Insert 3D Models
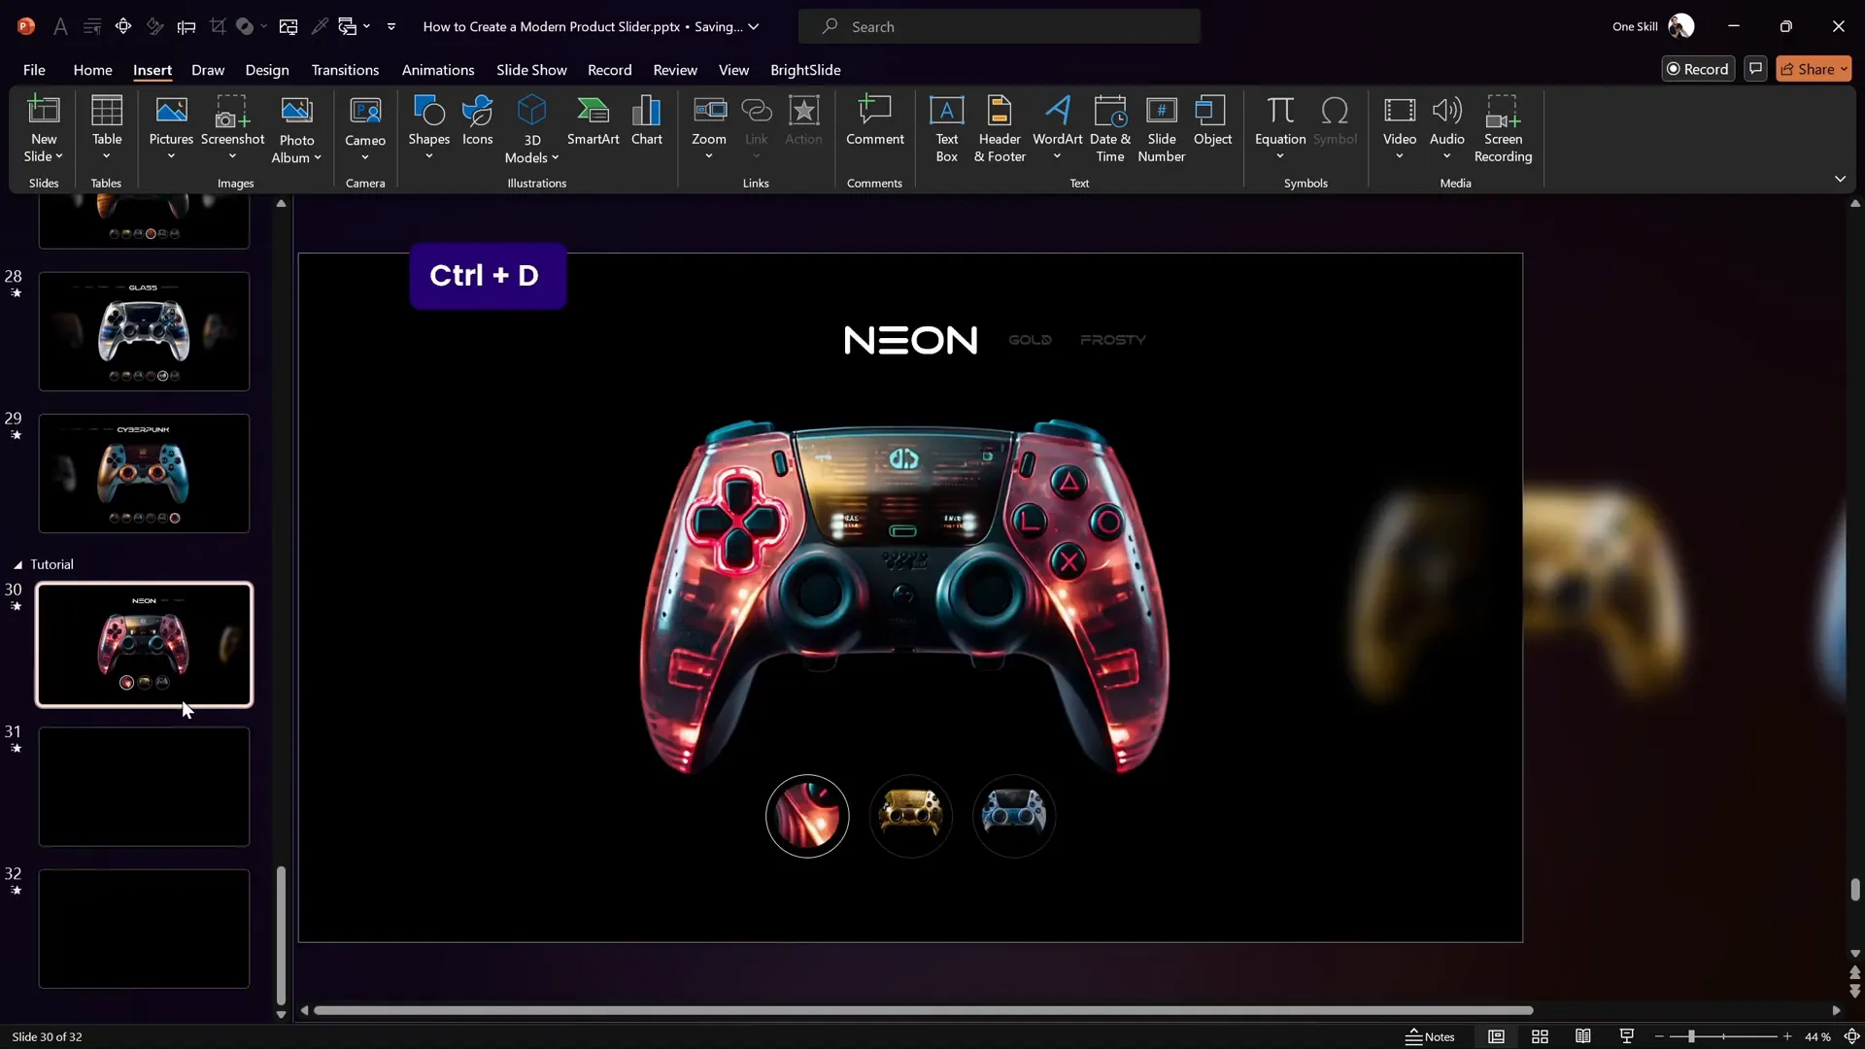The image size is (1865, 1049). tap(531, 128)
